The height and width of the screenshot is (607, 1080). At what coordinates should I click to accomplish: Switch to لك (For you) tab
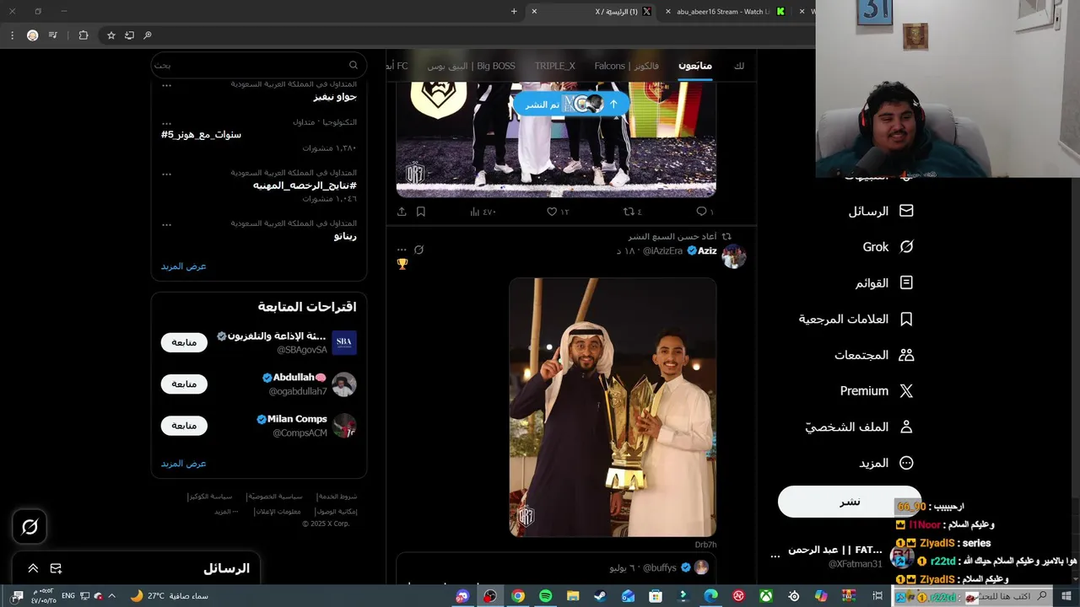click(x=739, y=66)
